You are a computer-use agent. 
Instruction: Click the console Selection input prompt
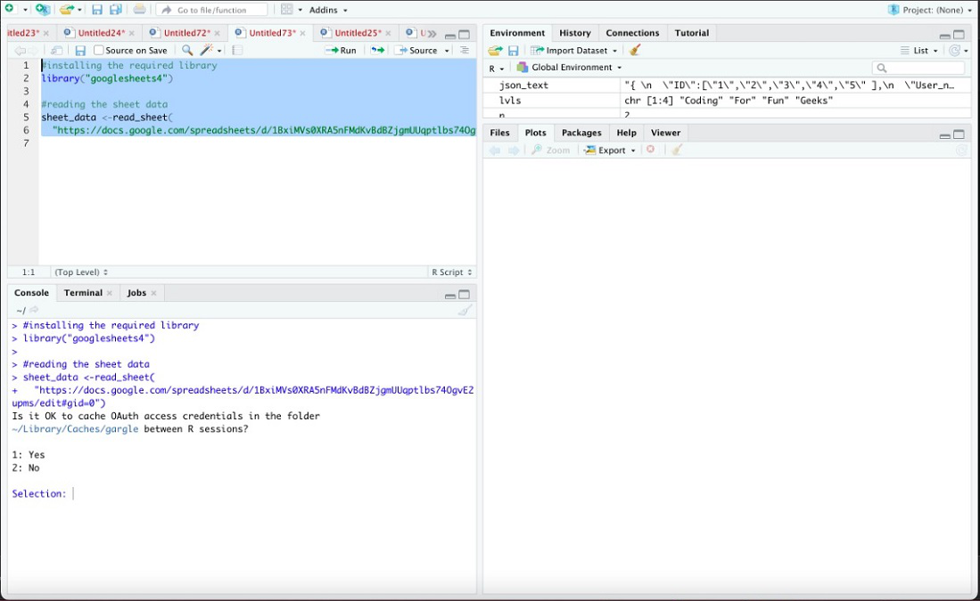tap(74, 493)
